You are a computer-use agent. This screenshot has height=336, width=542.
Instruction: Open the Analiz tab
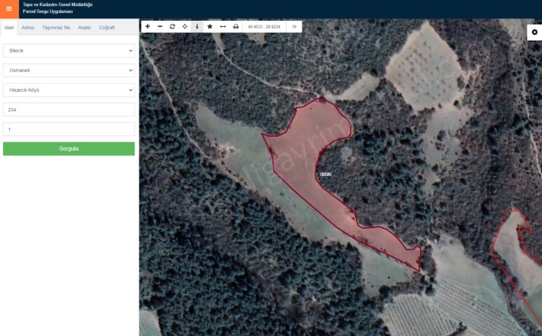point(84,28)
